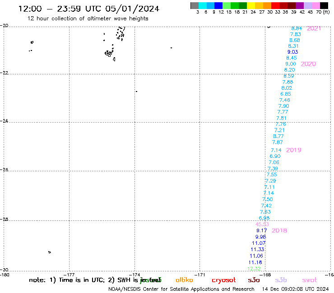Click the 8.84 value at track top
The image size is (334, 293).
tap(297, 28)
